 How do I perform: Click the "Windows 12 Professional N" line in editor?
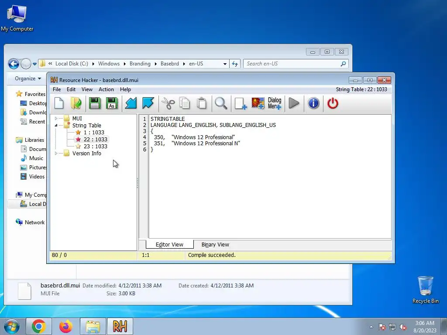[206, 143]
